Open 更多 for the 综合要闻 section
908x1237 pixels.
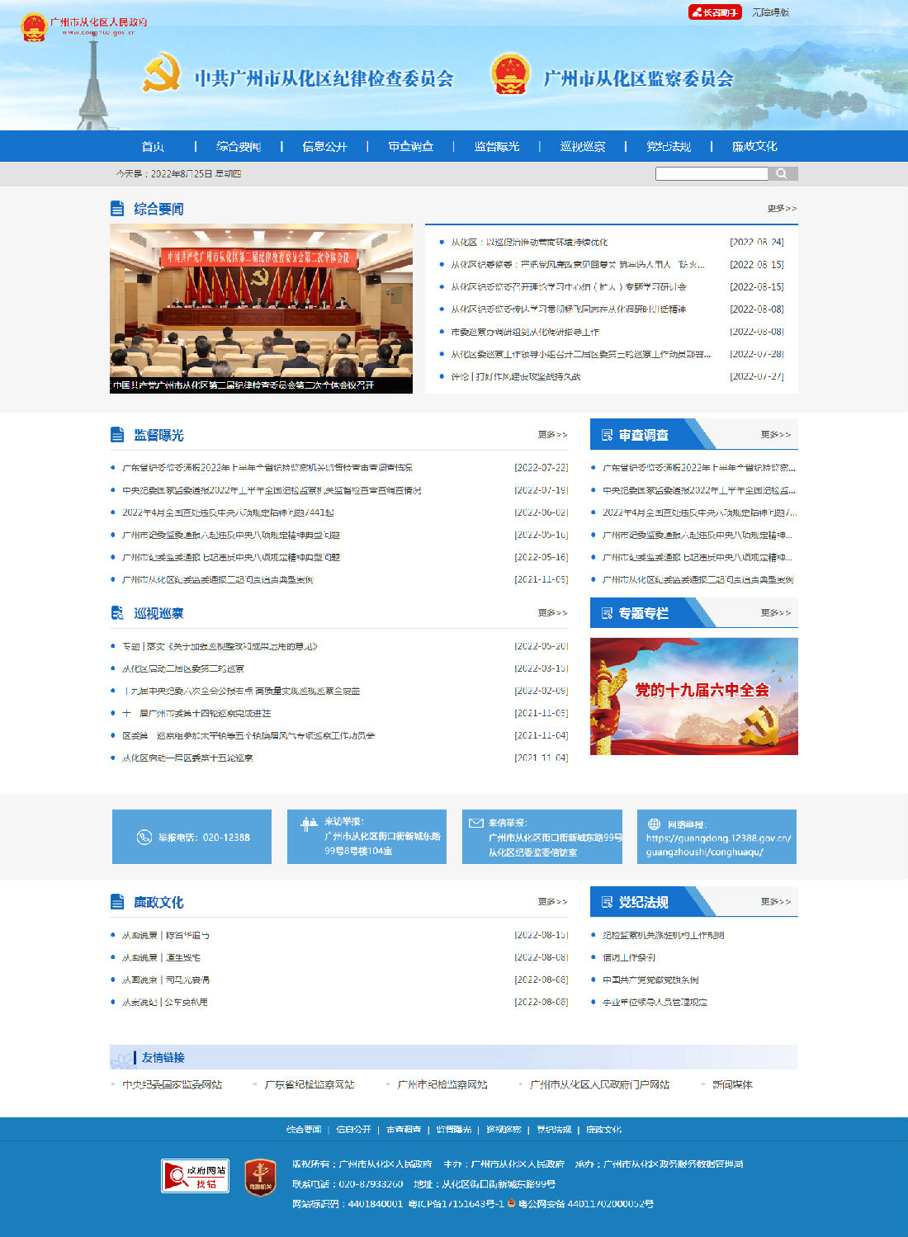[781, 209]
